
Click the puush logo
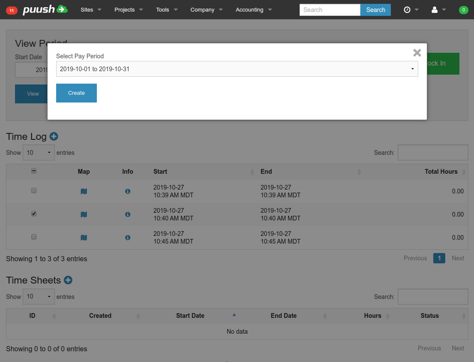[x=45, y=9]
